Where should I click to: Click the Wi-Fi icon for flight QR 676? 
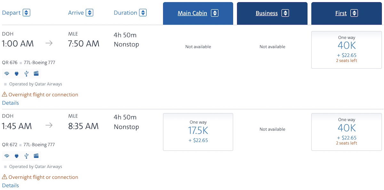(x=7, y=74)
